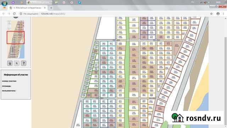The image size is (227, 128).
Task: Click the network icon in the system tray
Action: point(201,2)
